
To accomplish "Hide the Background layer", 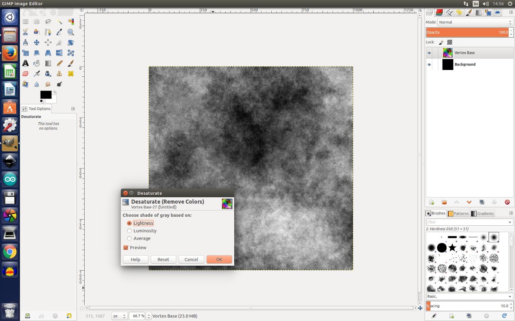I will tap(429, 64).
